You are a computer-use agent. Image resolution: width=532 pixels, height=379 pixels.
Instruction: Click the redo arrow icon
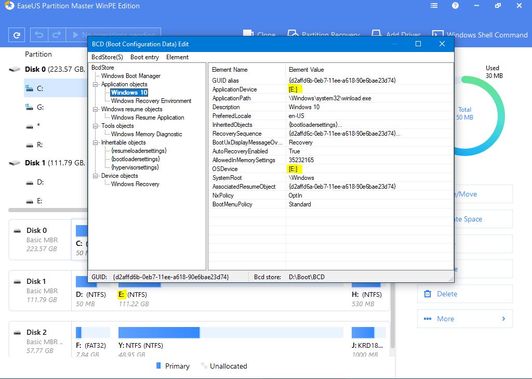point(56,35)
